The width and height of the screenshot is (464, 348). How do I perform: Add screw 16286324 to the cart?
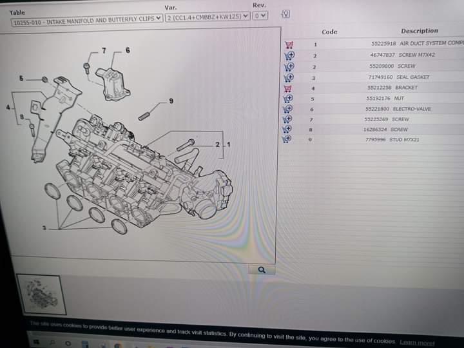point(289,129)
